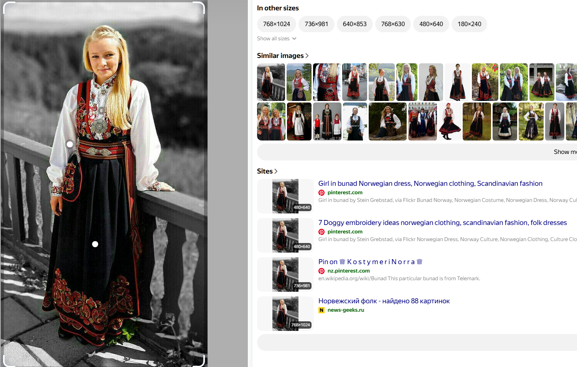Select the 480×640 size chip
577x367 pixels.
coord(431,24)
